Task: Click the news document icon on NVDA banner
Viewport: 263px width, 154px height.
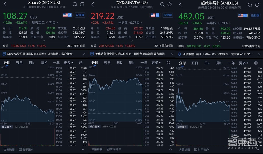Action: [92, 54]
